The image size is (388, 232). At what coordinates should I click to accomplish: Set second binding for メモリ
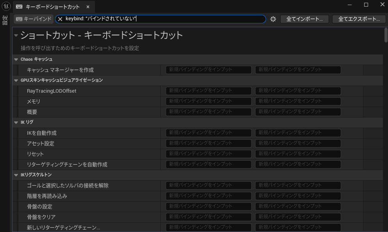(x=298, y=101)
